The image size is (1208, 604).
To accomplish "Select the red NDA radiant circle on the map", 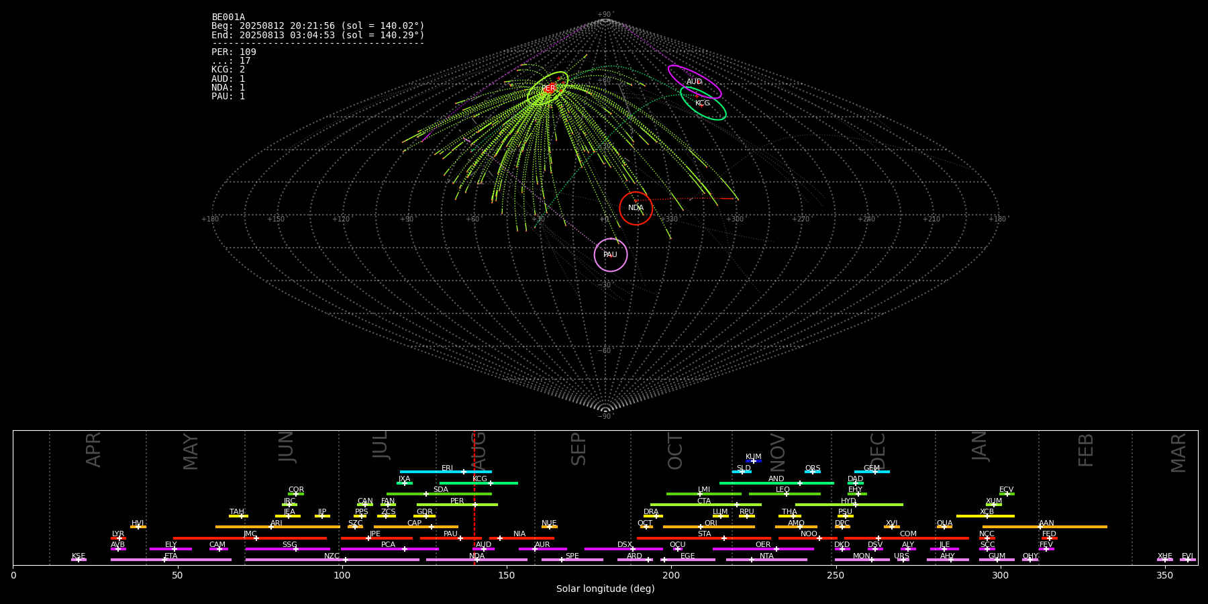I will click(x=636, y=208).
